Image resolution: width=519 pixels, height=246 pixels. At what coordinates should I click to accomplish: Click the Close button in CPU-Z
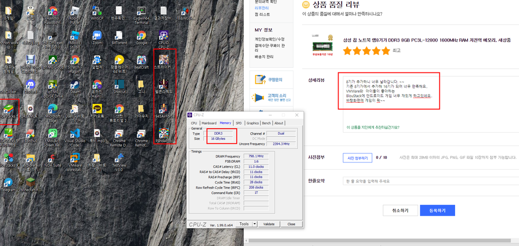(291, 224)
